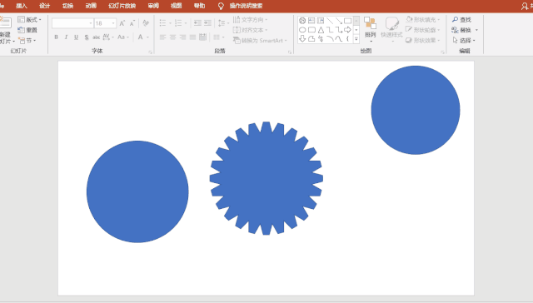Open 快速样式 (Quick Styles) gallery
Image resolution: width=533 pixels, height=303 pixels.
pyautogui.click(x=391, y=30)
